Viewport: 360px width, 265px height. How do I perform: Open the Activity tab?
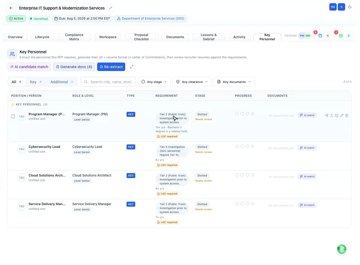point(239,37)
